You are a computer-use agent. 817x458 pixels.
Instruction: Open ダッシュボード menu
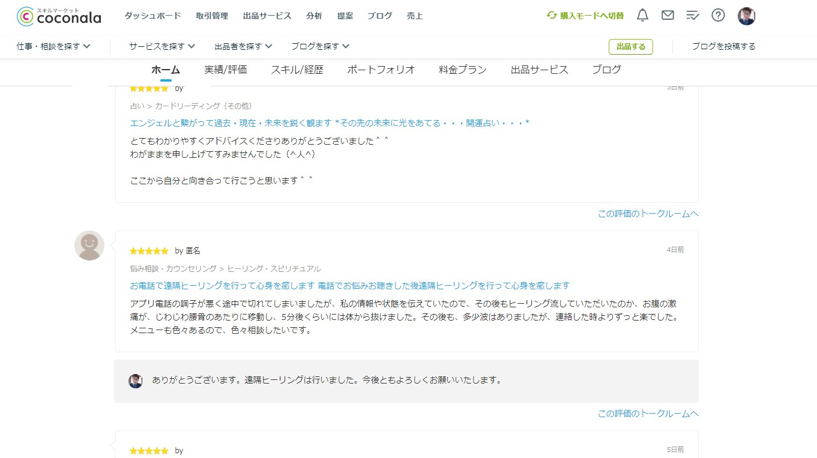152,16
